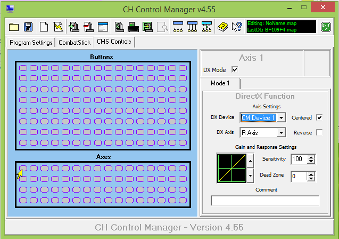Click the Dead Zone value field showing 0
The width and height of the screenshot is (339, 239).
tap(299, 177)
